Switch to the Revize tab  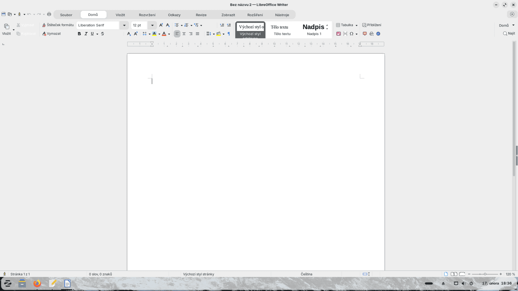(201, 15)
